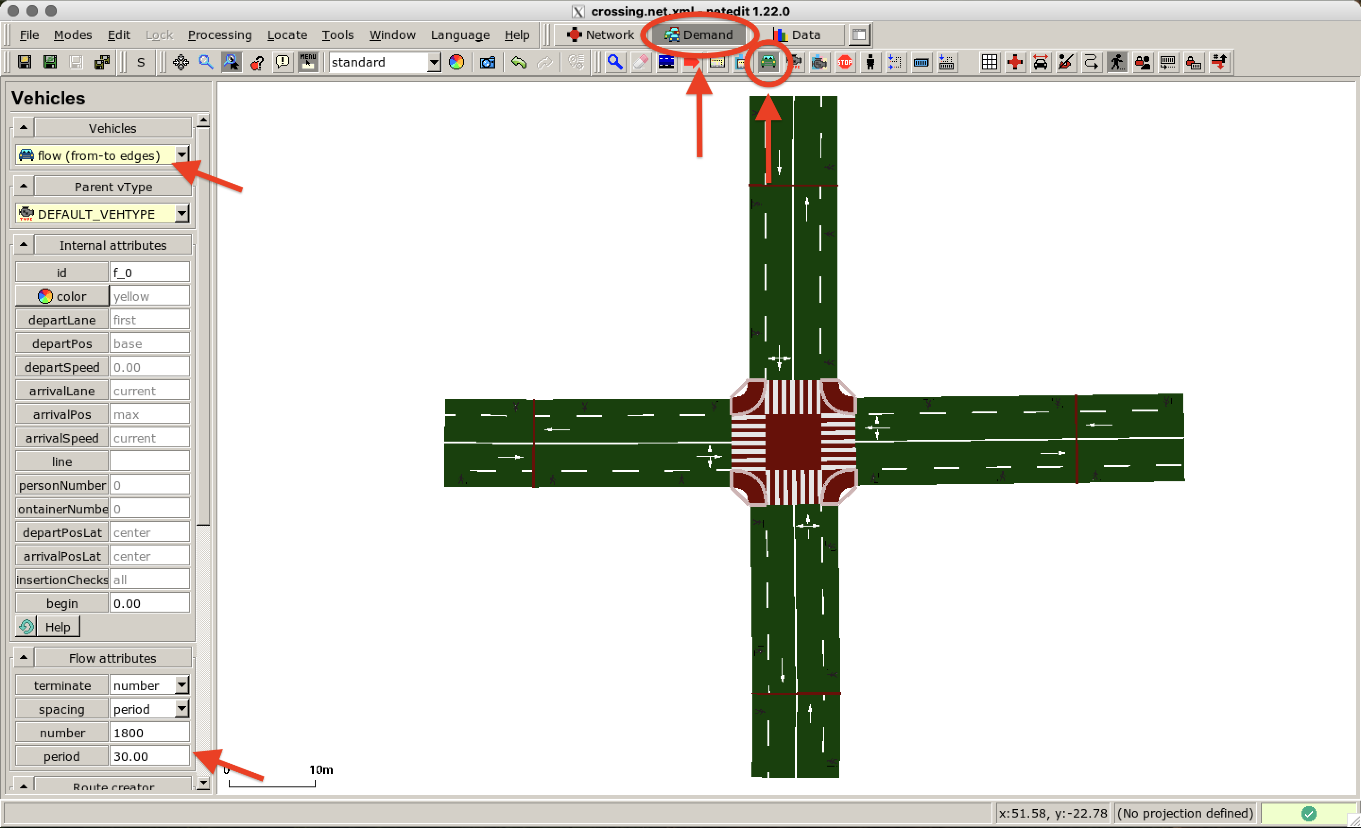The image size is (1361, 828).
Task: Activate the inspect mode magnifier icon
Action: tap(615, 62)
